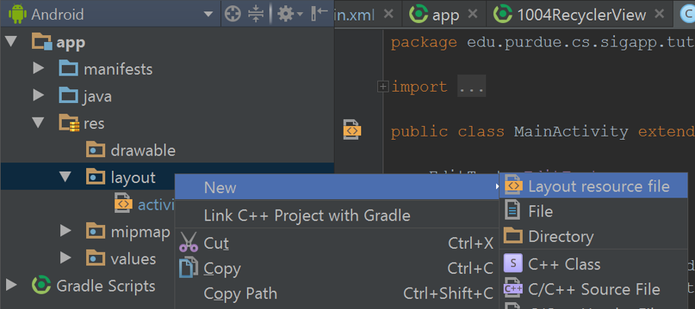Screen dimensions: 695x309
Task: Expand the Gradle Scripts node
Action: click(11, 285)
